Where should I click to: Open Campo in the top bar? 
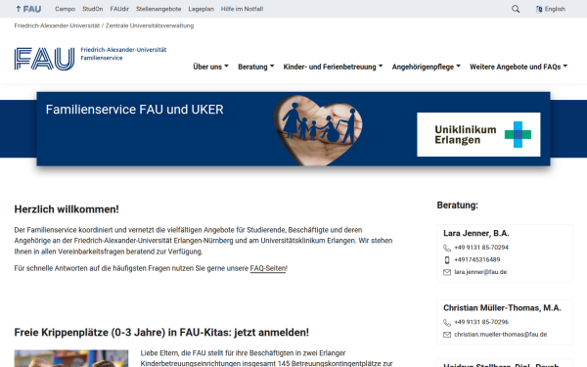(x=66, y=9)
